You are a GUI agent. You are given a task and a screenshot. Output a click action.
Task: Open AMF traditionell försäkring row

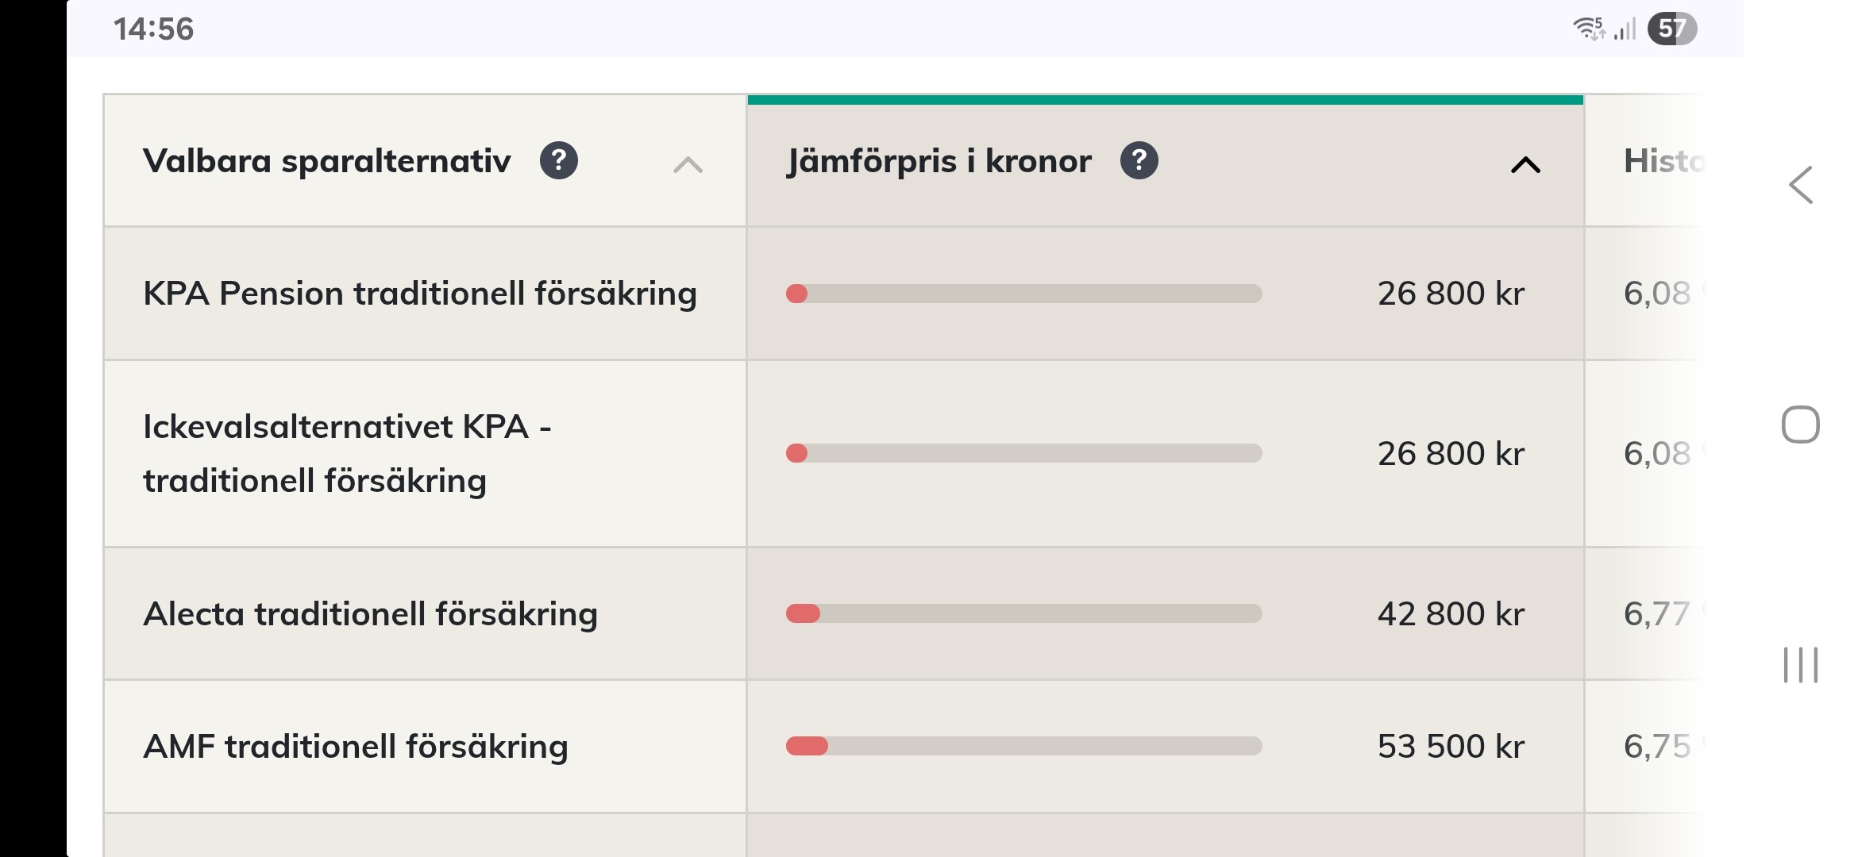(356, 746)
